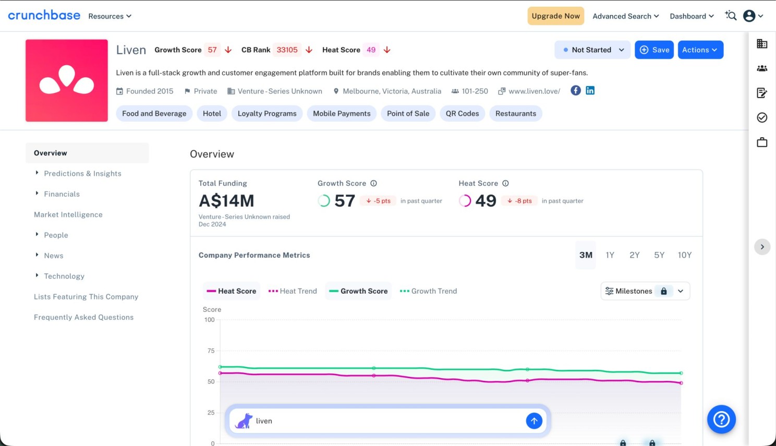Open the AI search magnifier icon
Image resolution: width=776 pixels, height=446 pixels.
point(731,16)
